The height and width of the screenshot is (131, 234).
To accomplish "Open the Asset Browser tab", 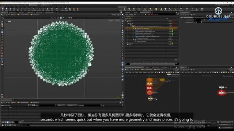I will pyautogui.click(x=164, y=67).
